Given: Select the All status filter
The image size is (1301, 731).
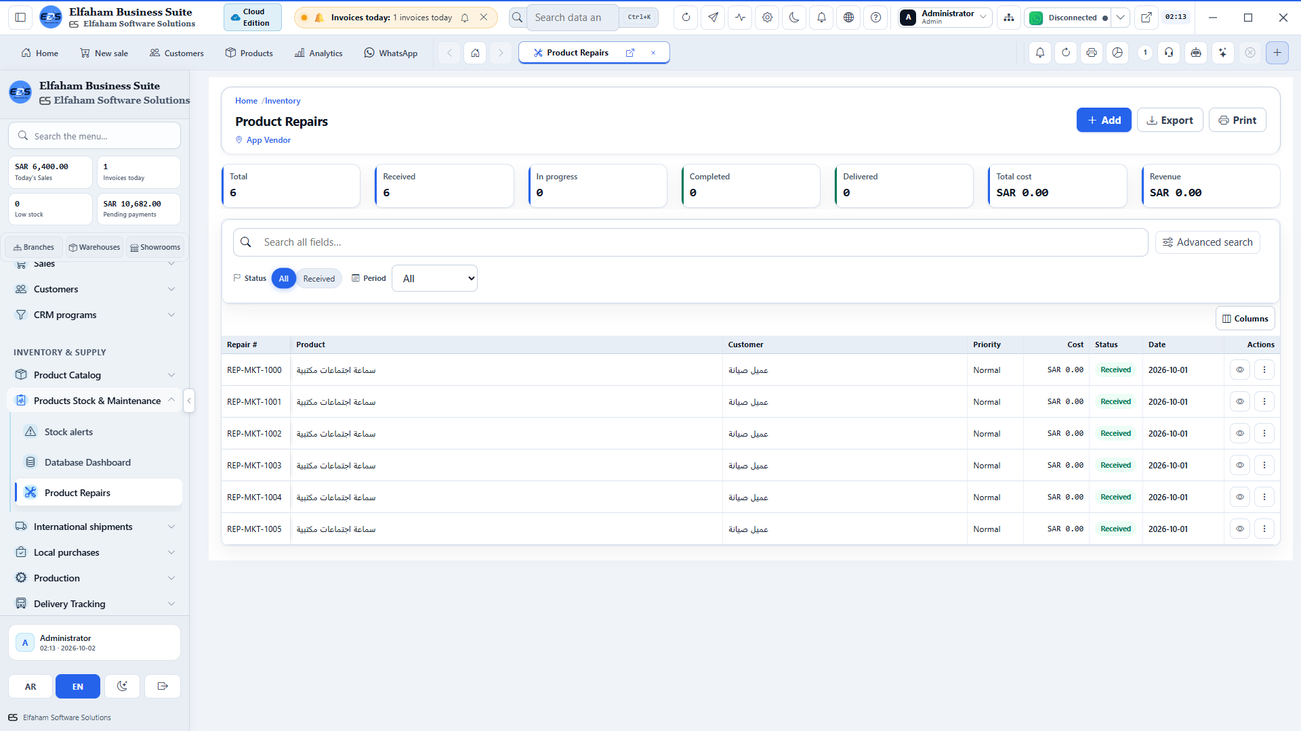Looking at the screenshot, I should (284, 278).
